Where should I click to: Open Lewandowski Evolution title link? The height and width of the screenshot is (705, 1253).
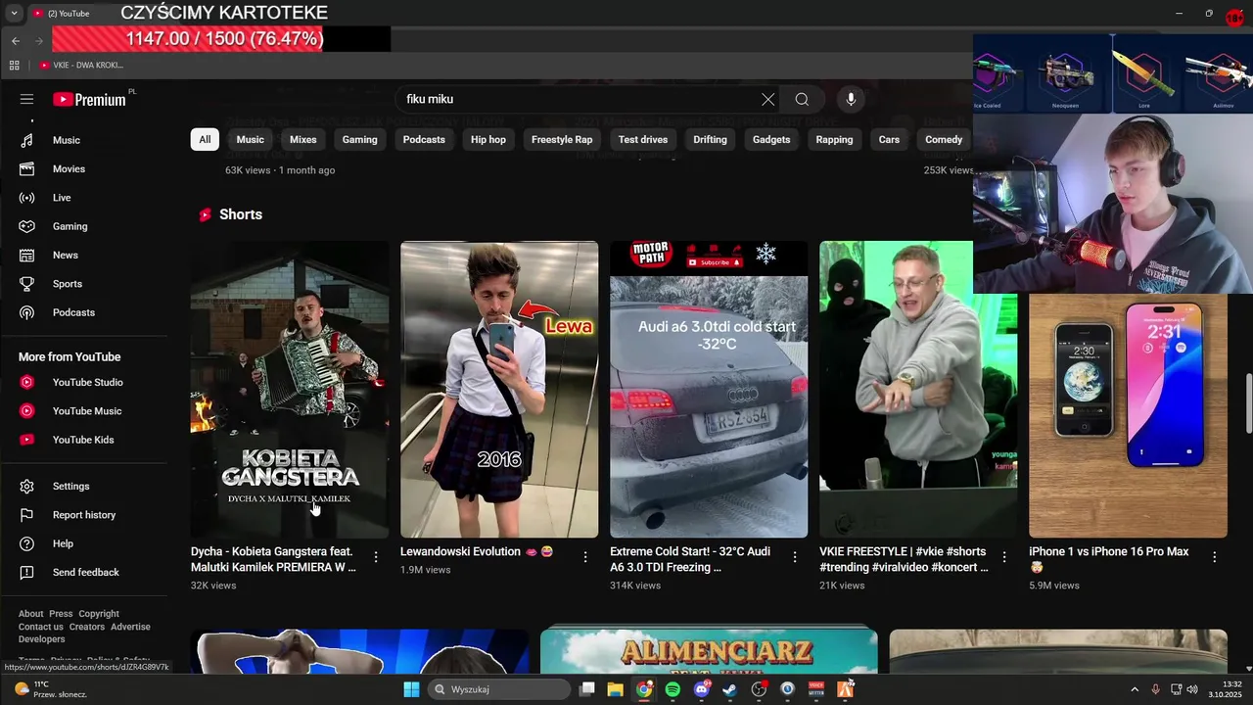pos(477,551)
